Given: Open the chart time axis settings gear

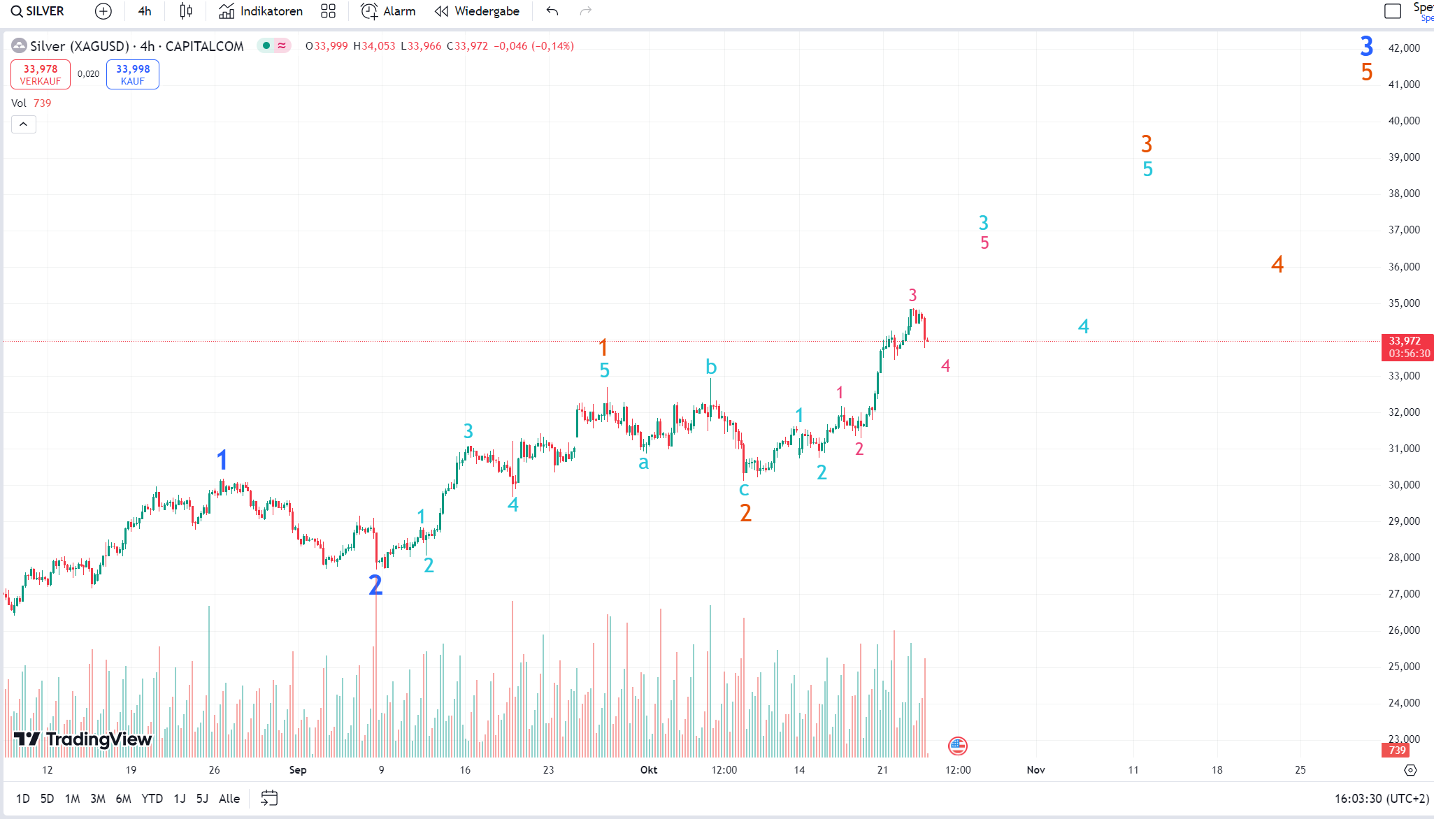Looking at the screenshot, I should pyautogui.click(x=1410, y=770).
